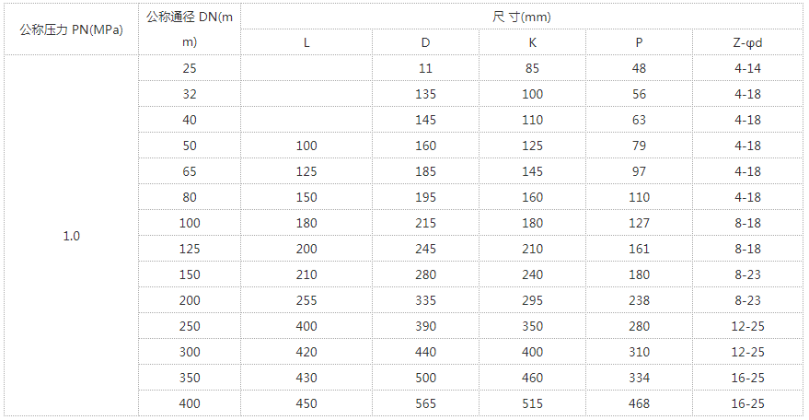Select the D value 335 cell

425,300
